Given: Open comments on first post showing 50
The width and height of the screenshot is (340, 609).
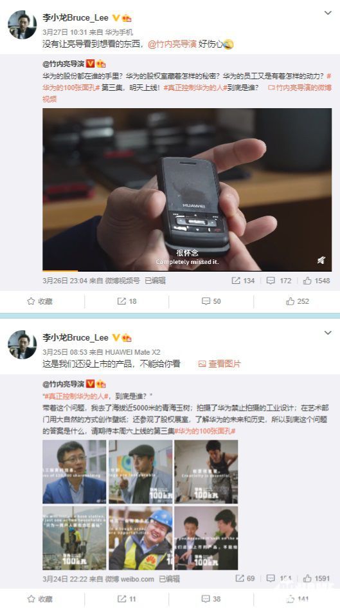Looking at the screenshot, I should (x=211, y=301).
